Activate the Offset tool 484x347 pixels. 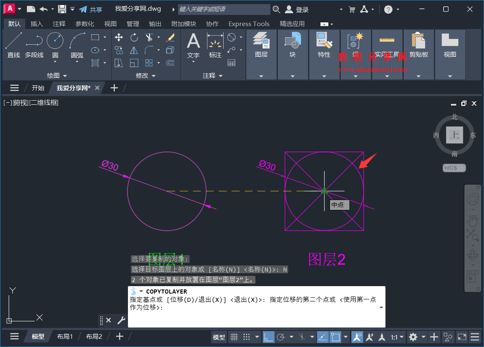click(170, 63)
